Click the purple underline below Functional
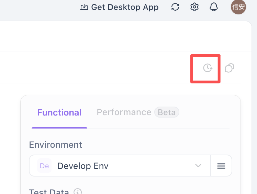Viewport: 257px width, 194px height. click(x=59, y=128)
